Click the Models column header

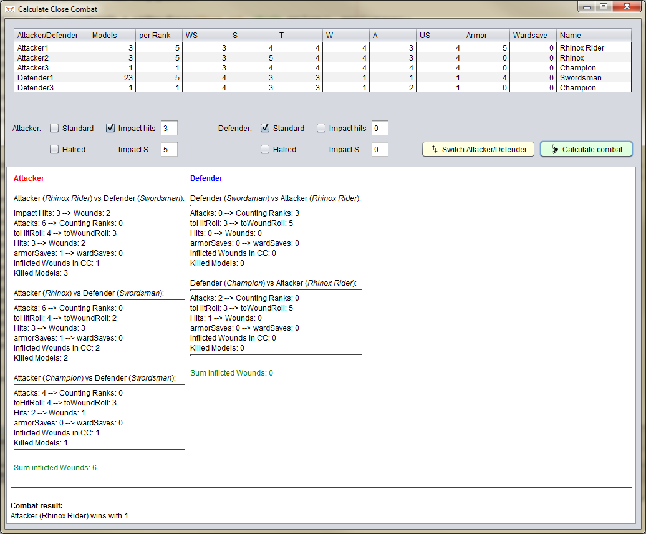[x=112, y=36]
